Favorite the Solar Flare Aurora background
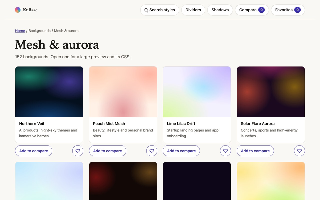This screenshot has width=320, height=200. click(299, 151)
